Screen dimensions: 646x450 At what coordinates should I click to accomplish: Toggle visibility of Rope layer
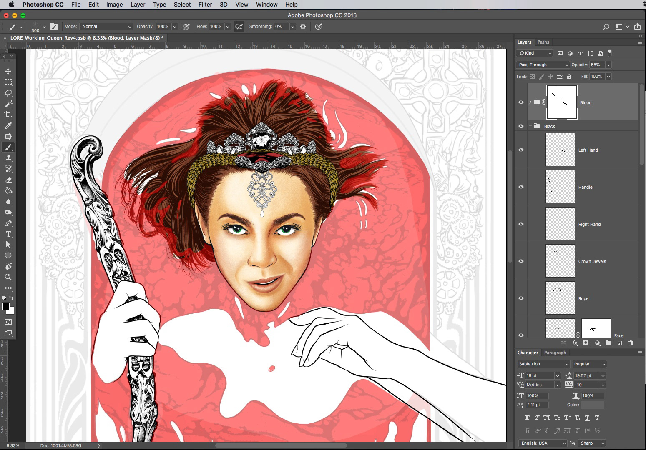pos(521,298)
